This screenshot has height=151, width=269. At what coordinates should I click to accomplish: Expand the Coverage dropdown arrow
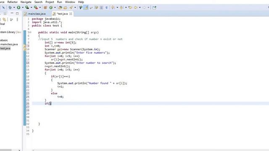point(31,8)
